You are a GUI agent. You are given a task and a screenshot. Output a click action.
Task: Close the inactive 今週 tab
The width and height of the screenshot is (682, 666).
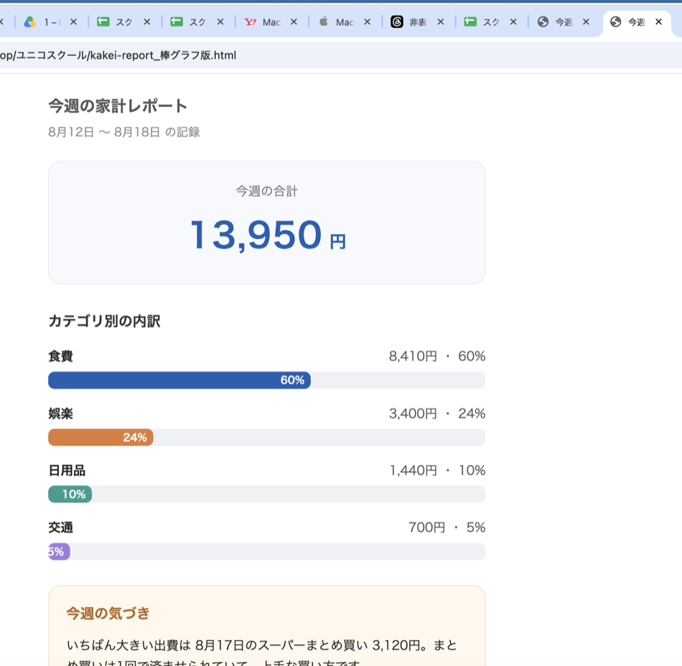(587, 22)
